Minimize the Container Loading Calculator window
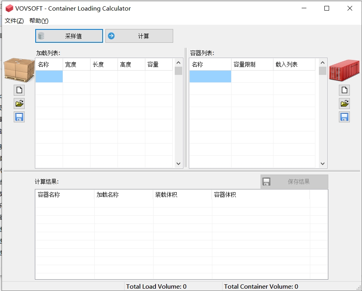Viewport: 362px width, 291px height. pos(304,8)
